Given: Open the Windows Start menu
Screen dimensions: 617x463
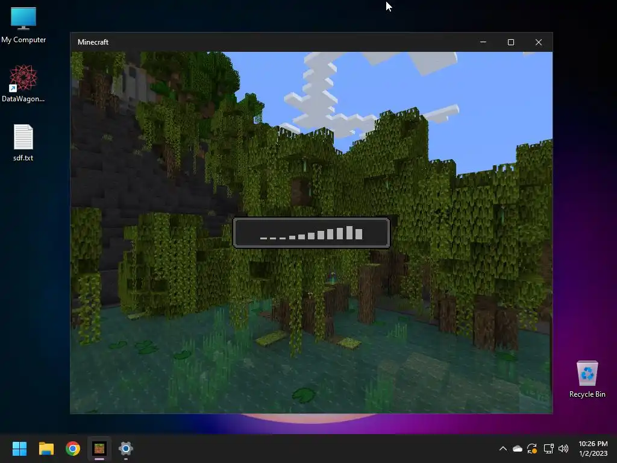Looking at the screenshot, I should [x=19, y=449].
